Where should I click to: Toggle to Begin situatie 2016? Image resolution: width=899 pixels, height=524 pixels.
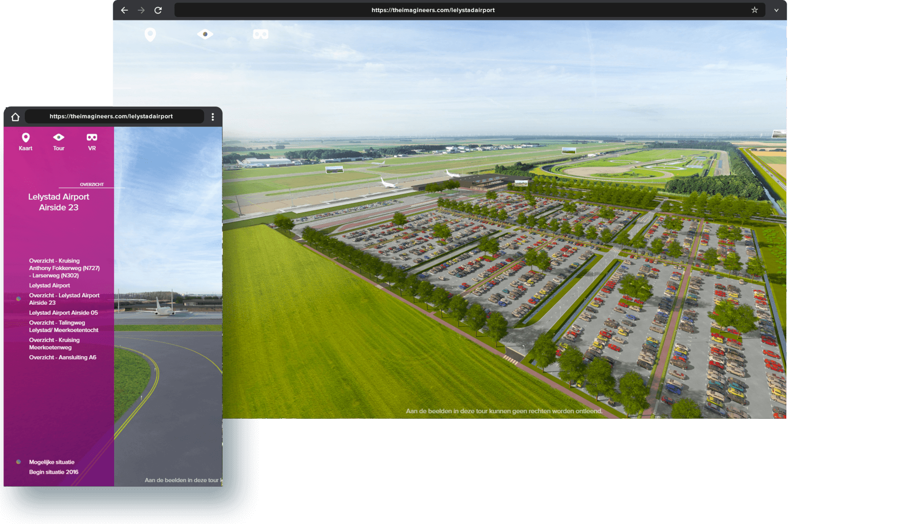[x=53, y=472]
